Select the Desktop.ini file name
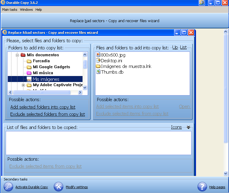Screen dimensions: 229x193 [x=111, y=61]
